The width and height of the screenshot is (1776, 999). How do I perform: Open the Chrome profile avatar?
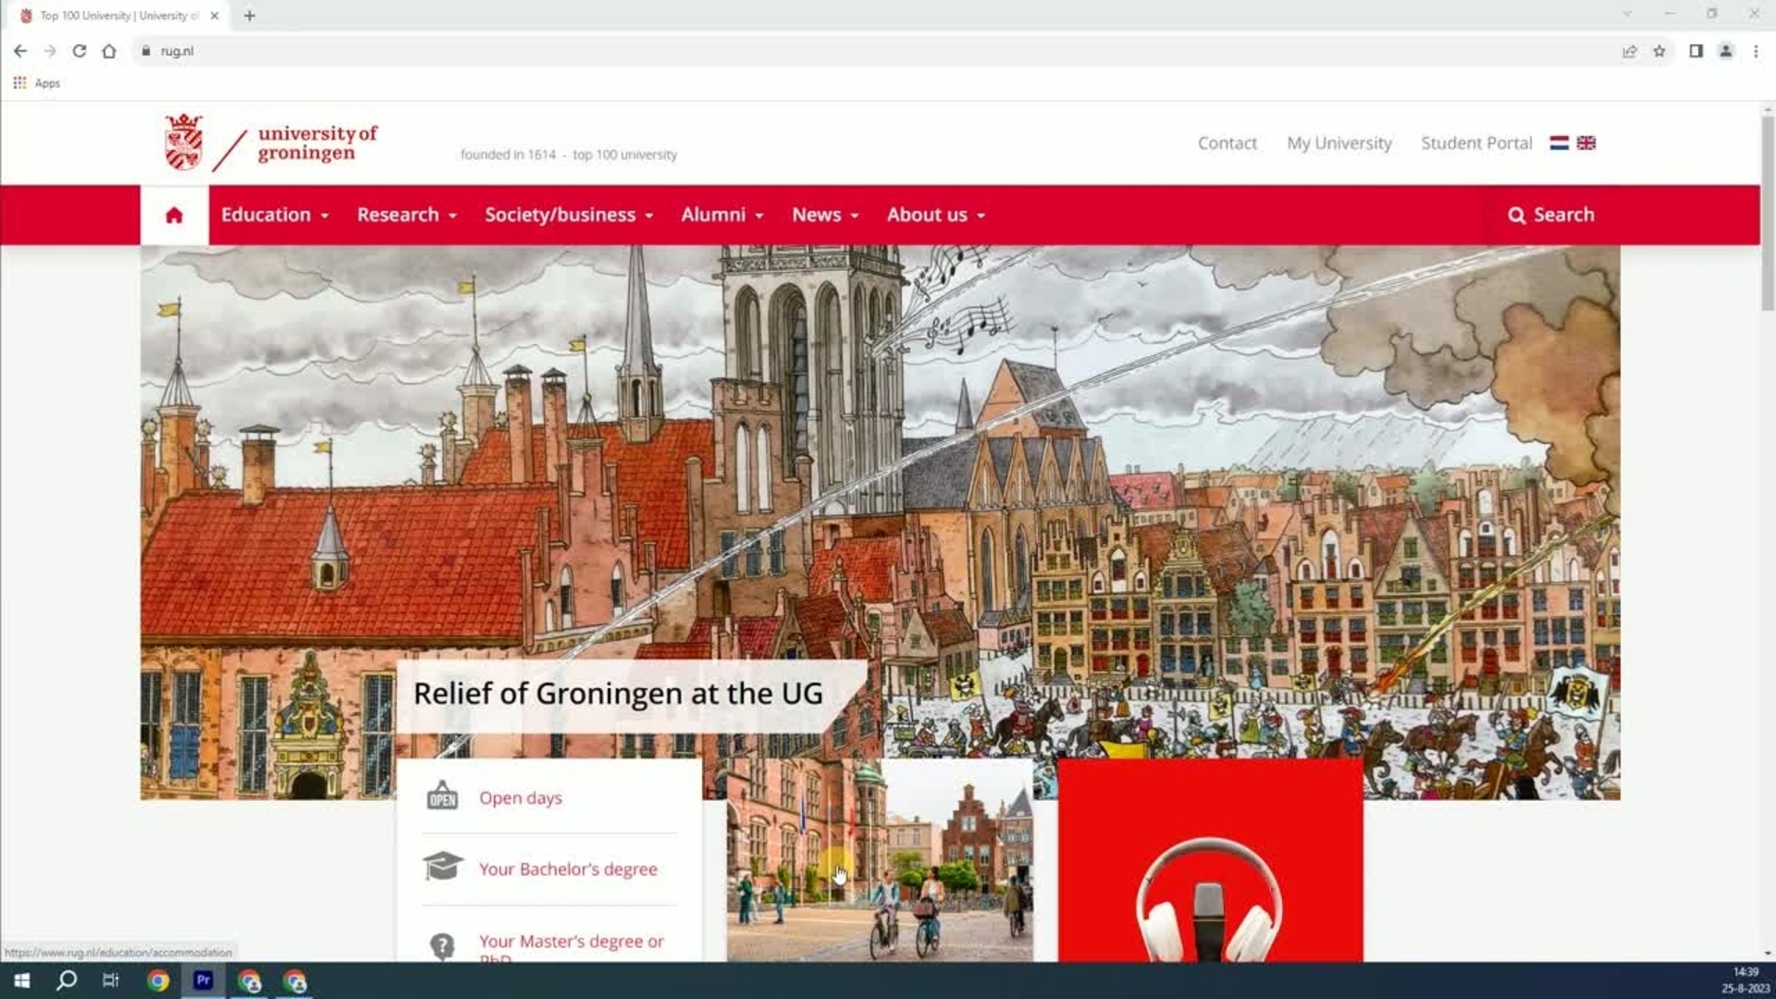(1725, 51)
